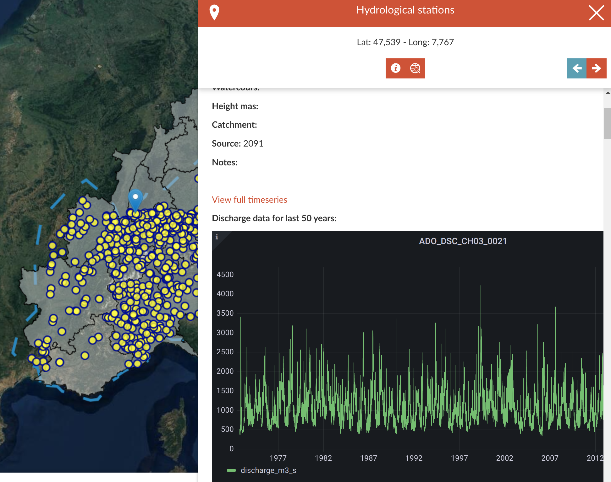
Task: Click the ADO_DSC_CH03_0021 chart title
Action: (x=463, y=241)
